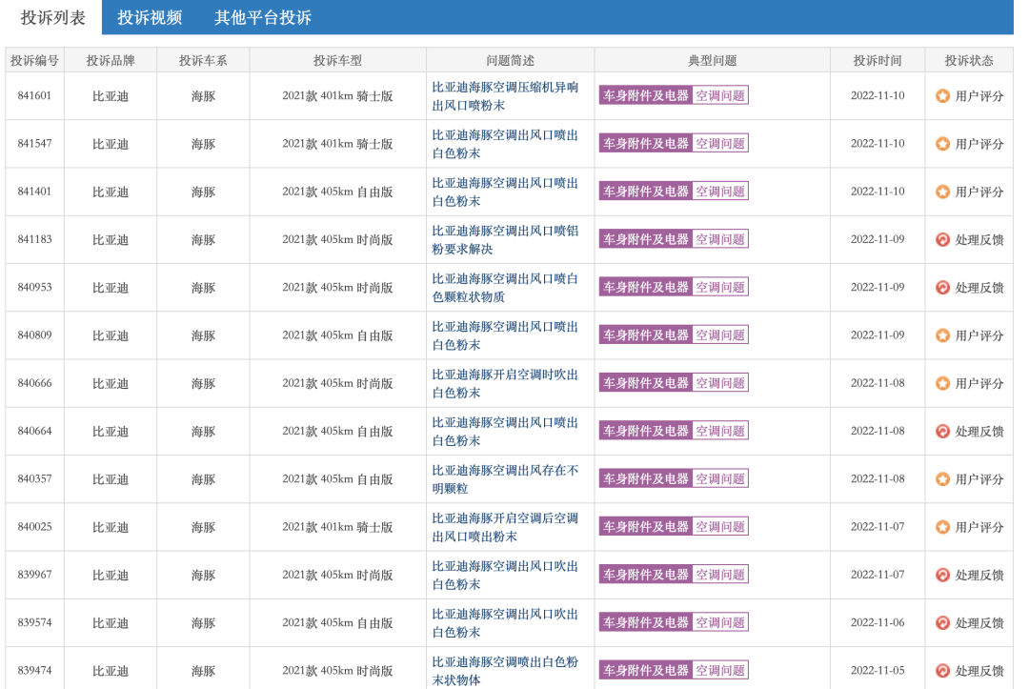Click the 处理反馈 icon for complaint 840953

[x=942, y=288]
